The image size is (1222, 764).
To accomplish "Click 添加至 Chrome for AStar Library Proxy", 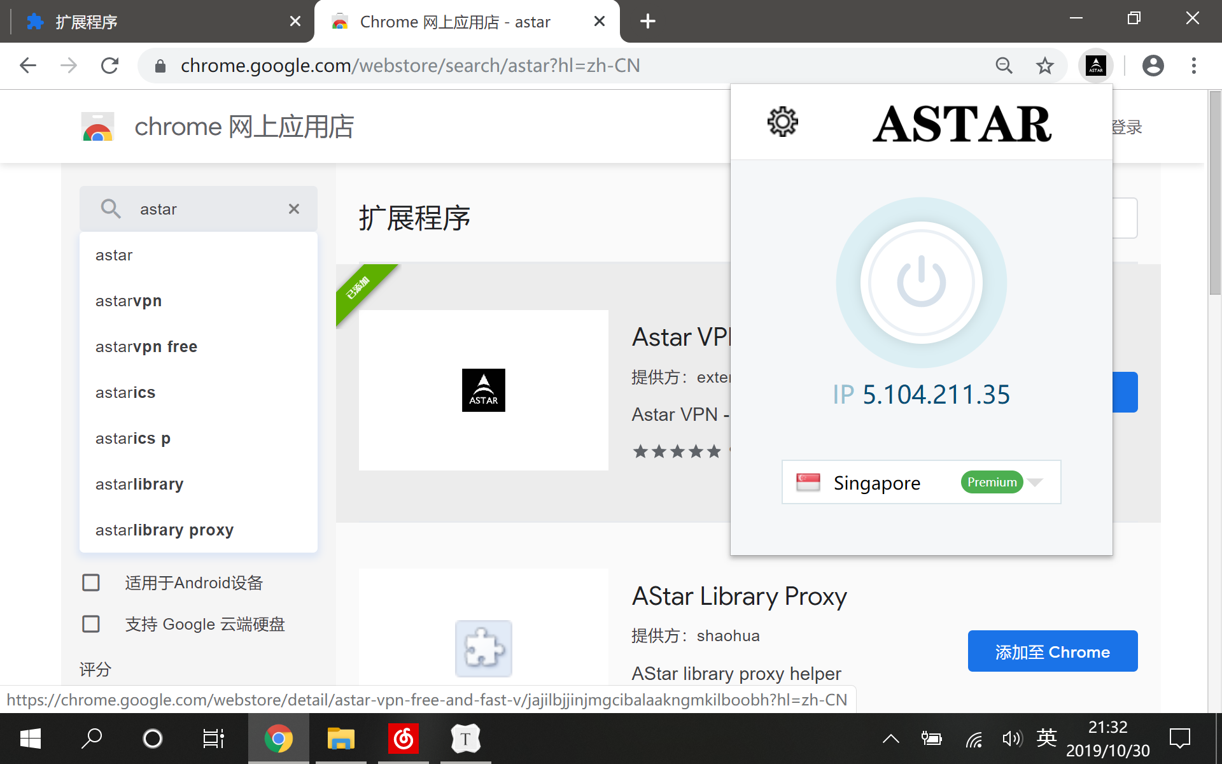I will (1053, 651).
